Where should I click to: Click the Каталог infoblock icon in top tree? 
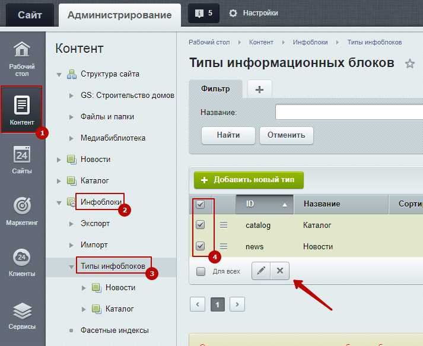72,180
